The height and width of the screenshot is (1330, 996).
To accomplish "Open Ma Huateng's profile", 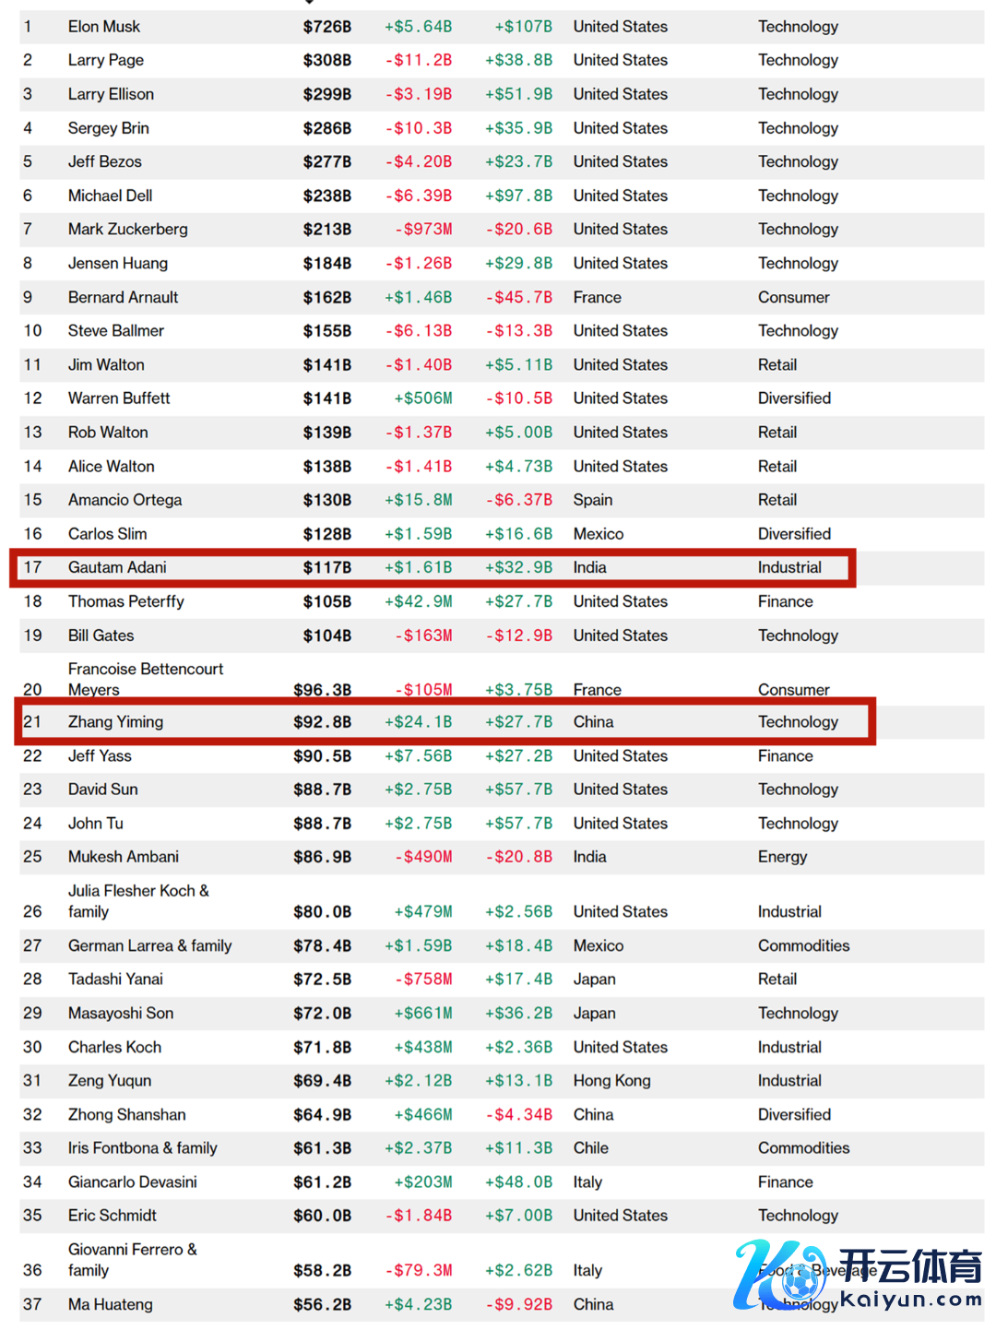I will point(111,1304).
